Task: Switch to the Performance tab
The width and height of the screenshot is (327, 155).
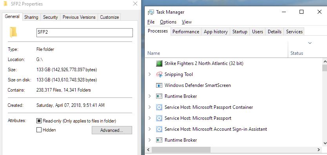Action: [186, 32]
